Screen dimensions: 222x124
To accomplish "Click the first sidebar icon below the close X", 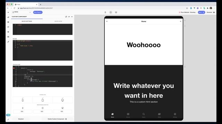I will (8, 17).
